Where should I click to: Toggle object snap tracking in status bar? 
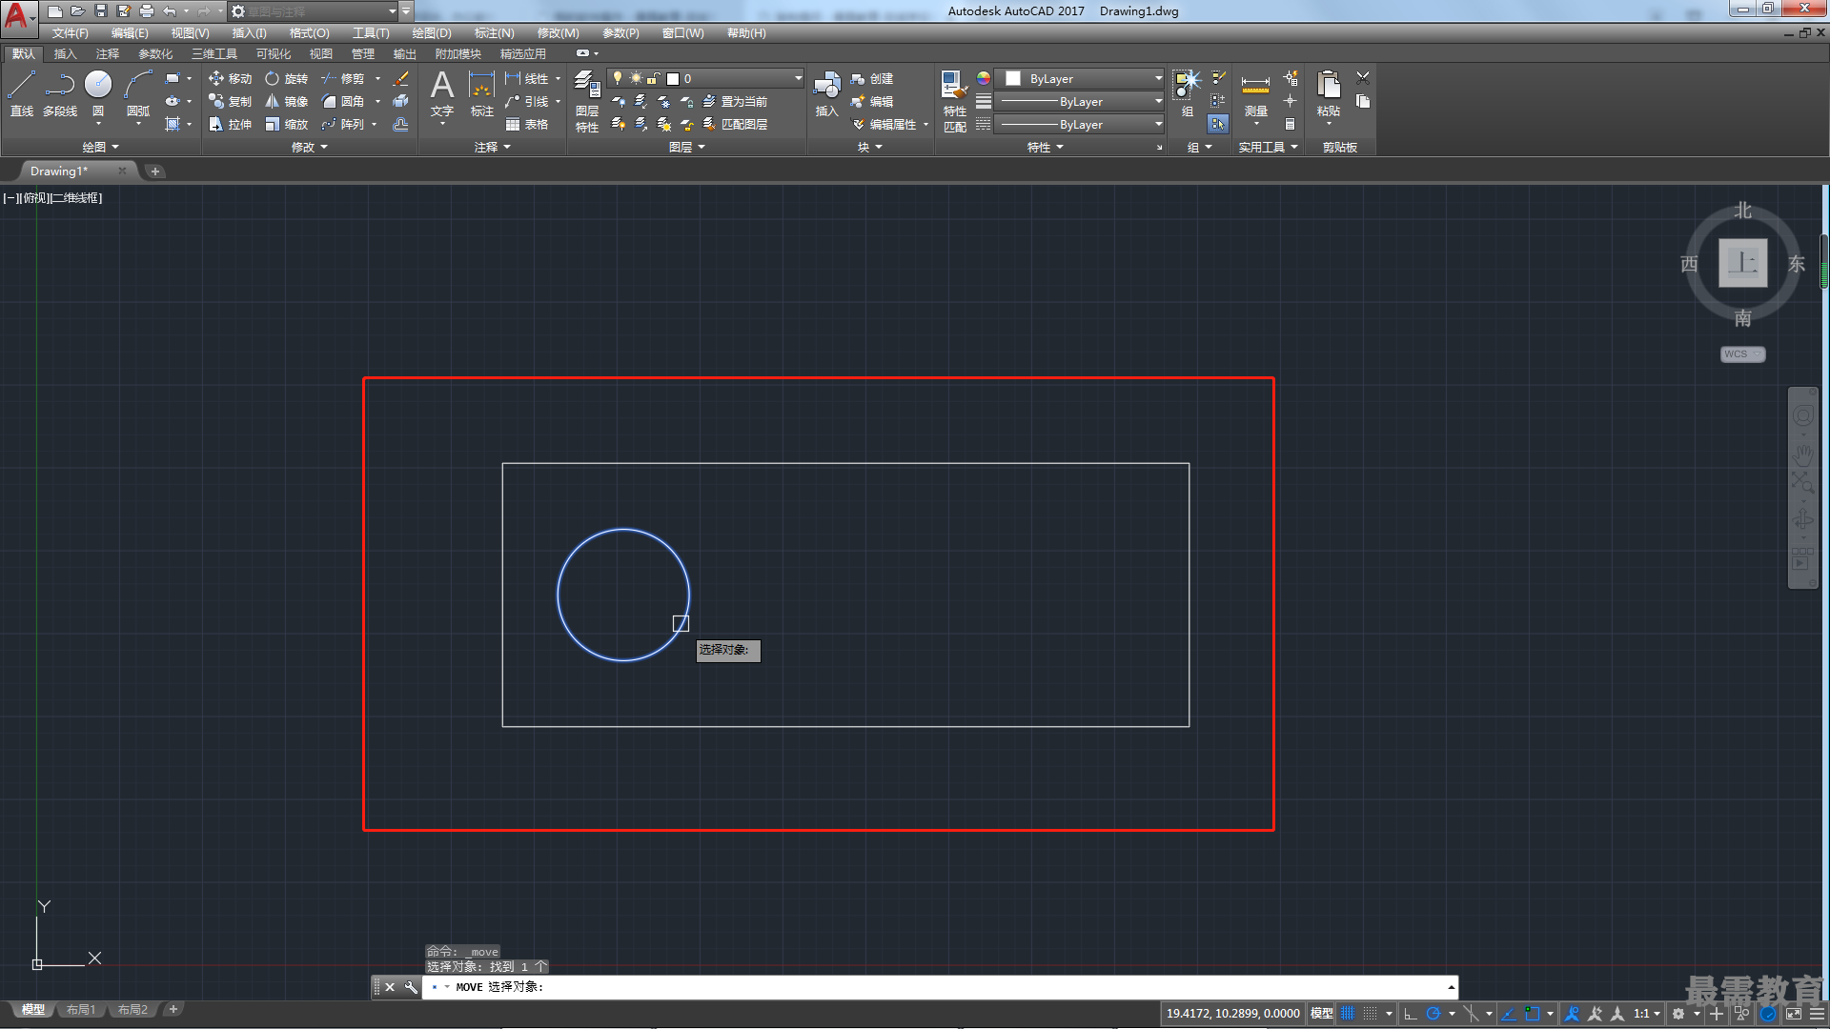coord(1509,1013)
